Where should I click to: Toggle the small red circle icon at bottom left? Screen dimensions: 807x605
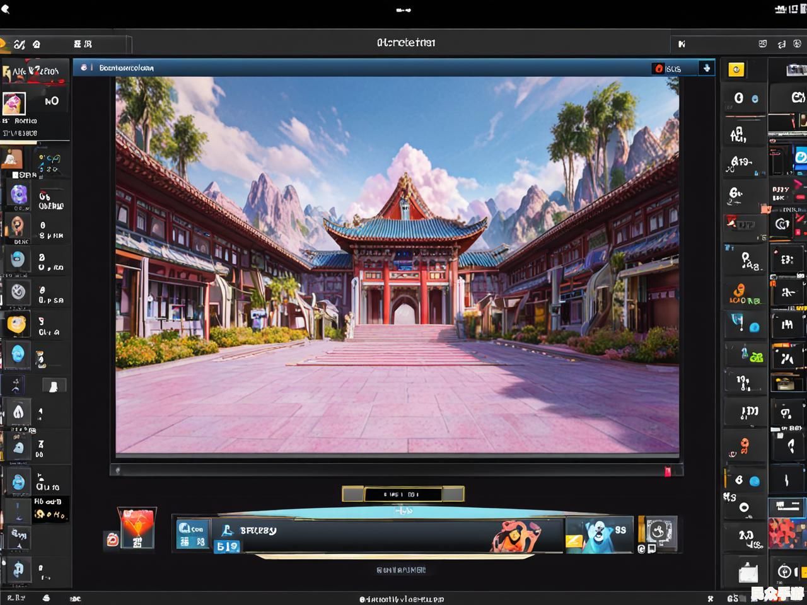click(x=112, y=539)
